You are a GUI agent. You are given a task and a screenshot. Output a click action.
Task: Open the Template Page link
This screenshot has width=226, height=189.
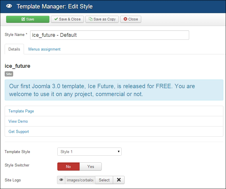(x=21, y=111)
